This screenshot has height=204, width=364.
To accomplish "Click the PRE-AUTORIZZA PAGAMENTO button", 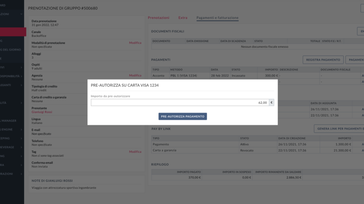I will [183, 116].
